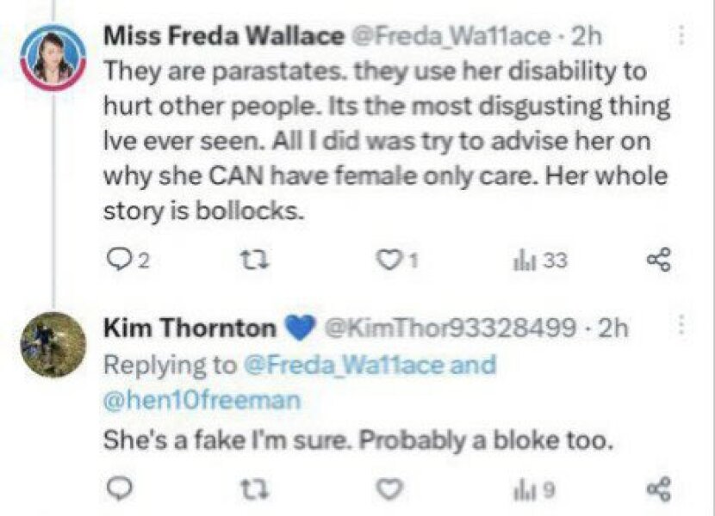Like Kim Thornton's reply
The image size is (715, 516).
(390, 489)
